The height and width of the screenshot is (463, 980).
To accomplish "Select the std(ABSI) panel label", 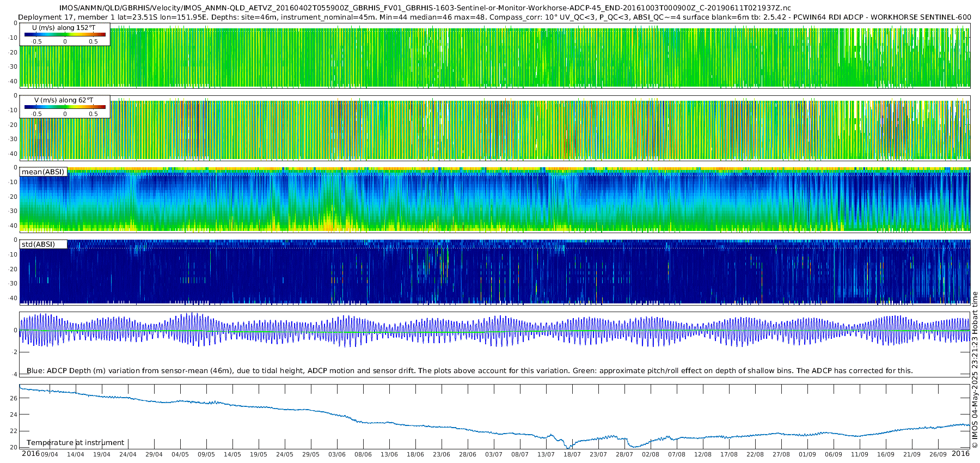I will pos(38,245).
